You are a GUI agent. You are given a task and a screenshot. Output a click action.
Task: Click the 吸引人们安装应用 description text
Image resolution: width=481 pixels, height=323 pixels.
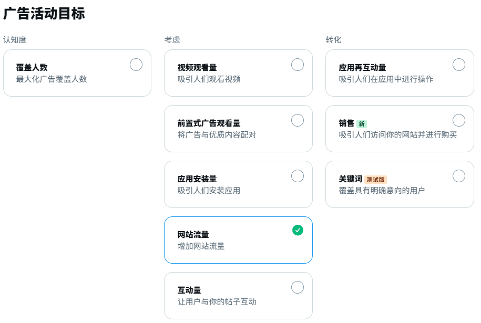click(209, 191)
